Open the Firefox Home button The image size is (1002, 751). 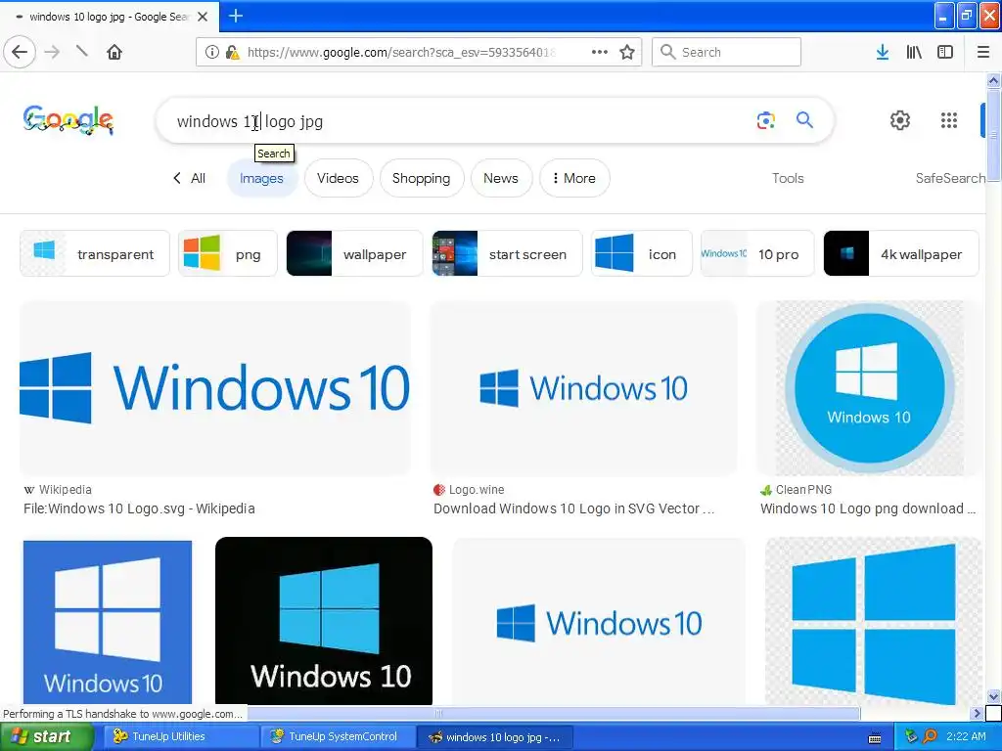tap(114, 52)
